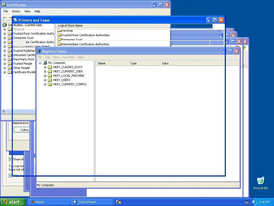Expand the Certificate Enrollment tree node
274x206 pixels.
coord(5,72)
